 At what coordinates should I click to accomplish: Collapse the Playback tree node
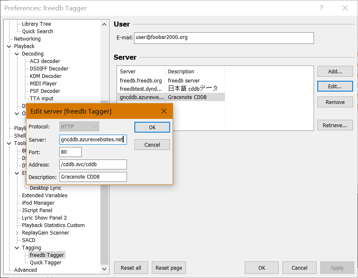click(9, 46)
